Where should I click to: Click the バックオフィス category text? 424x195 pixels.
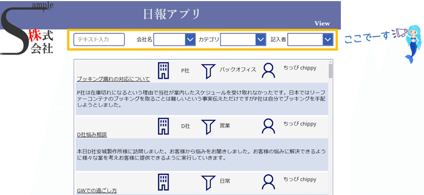[x=237, y=69]
